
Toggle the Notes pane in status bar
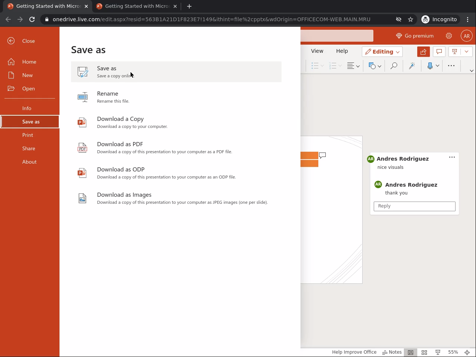(x=392, y=352)
